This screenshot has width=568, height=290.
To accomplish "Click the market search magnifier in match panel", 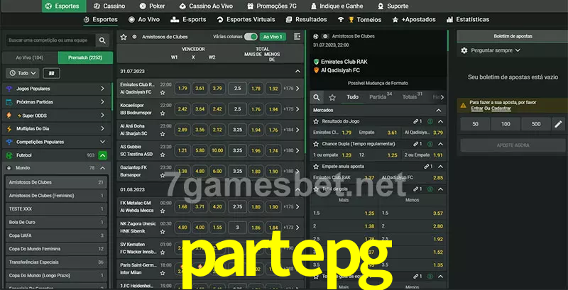I will (x=317, y=97).
